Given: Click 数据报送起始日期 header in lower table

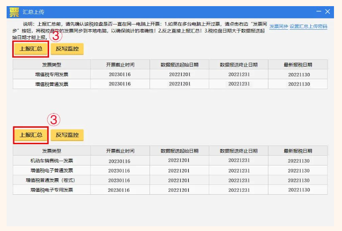Looking at the screenshot, I should [x=179, y=151].
